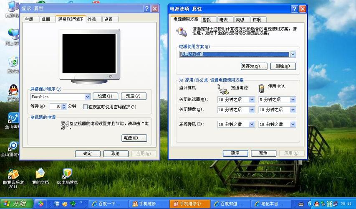Click 另存为(S)... button
The width and height of the screenshot is (356, 209).
(254, 66)
